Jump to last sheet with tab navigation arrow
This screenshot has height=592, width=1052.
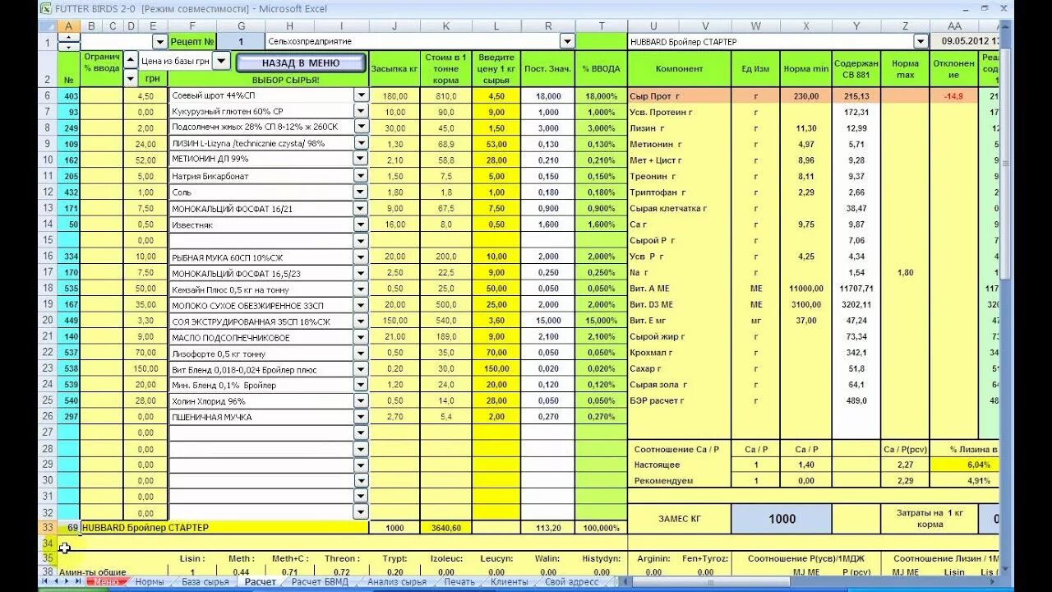point(77,581)
